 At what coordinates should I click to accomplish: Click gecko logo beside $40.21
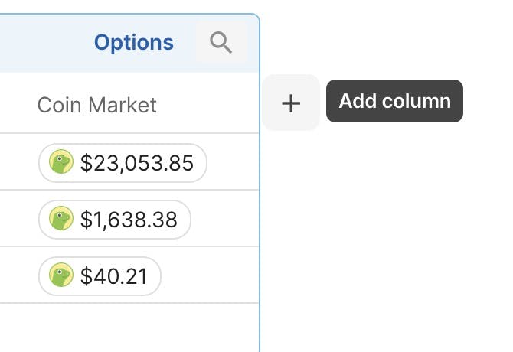tap(61, 275)
